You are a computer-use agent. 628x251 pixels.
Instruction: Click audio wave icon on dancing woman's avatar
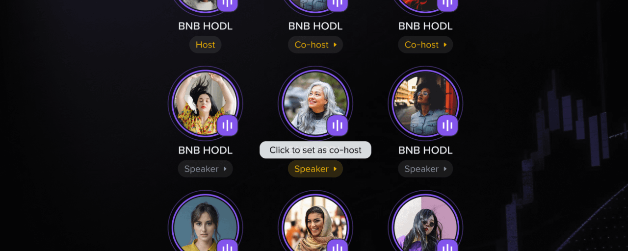click(x=228, y=125)
